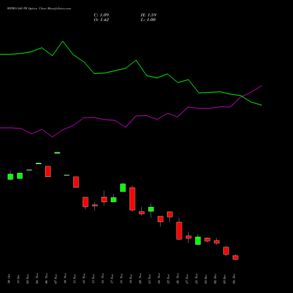293x293 pixels.
Task: Select the 06 Nov date label
Action: pos(46,279)
